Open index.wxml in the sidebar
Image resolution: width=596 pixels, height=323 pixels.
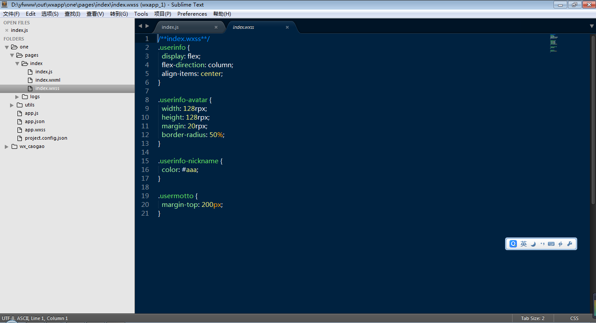coord(48,80)
